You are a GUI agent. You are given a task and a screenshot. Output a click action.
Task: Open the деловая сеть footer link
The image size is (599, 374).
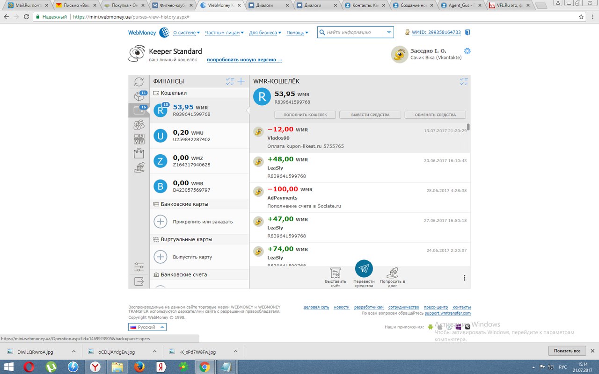click(316, 307)
